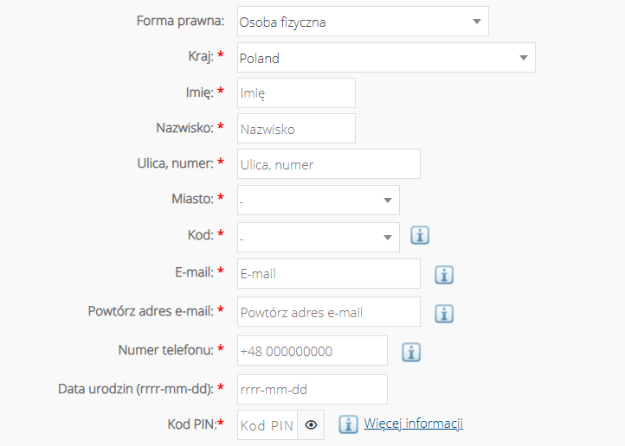Toggle PIN visibility with eye icon
This screenshot has width=625, height=446.
[x=311, y=425]
